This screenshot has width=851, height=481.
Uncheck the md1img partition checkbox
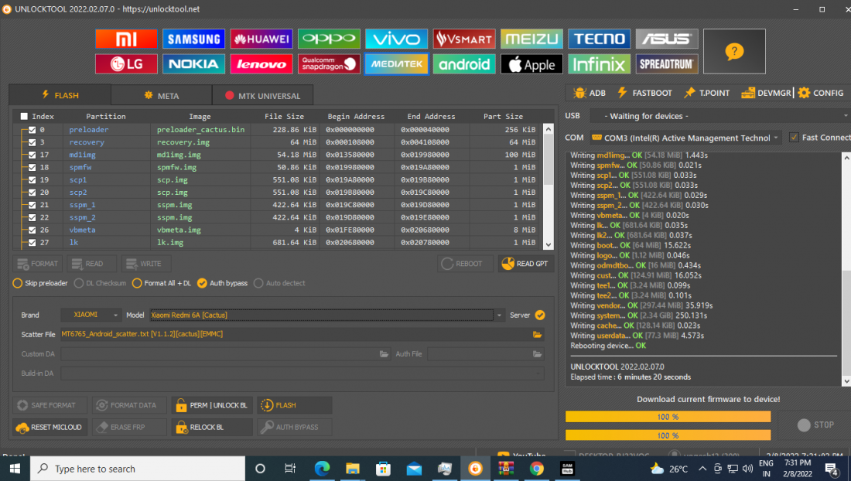(32, 155)
